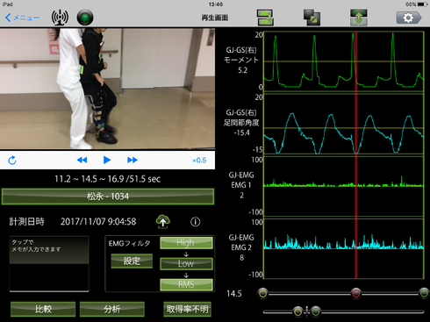Play the gait video
Screen dimensions: 430x322
pyautogui.click(x=107, y=160)
